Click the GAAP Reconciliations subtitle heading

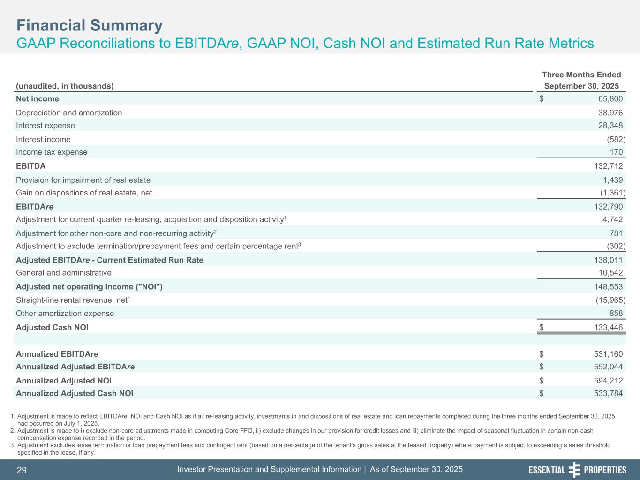(305, 44)
